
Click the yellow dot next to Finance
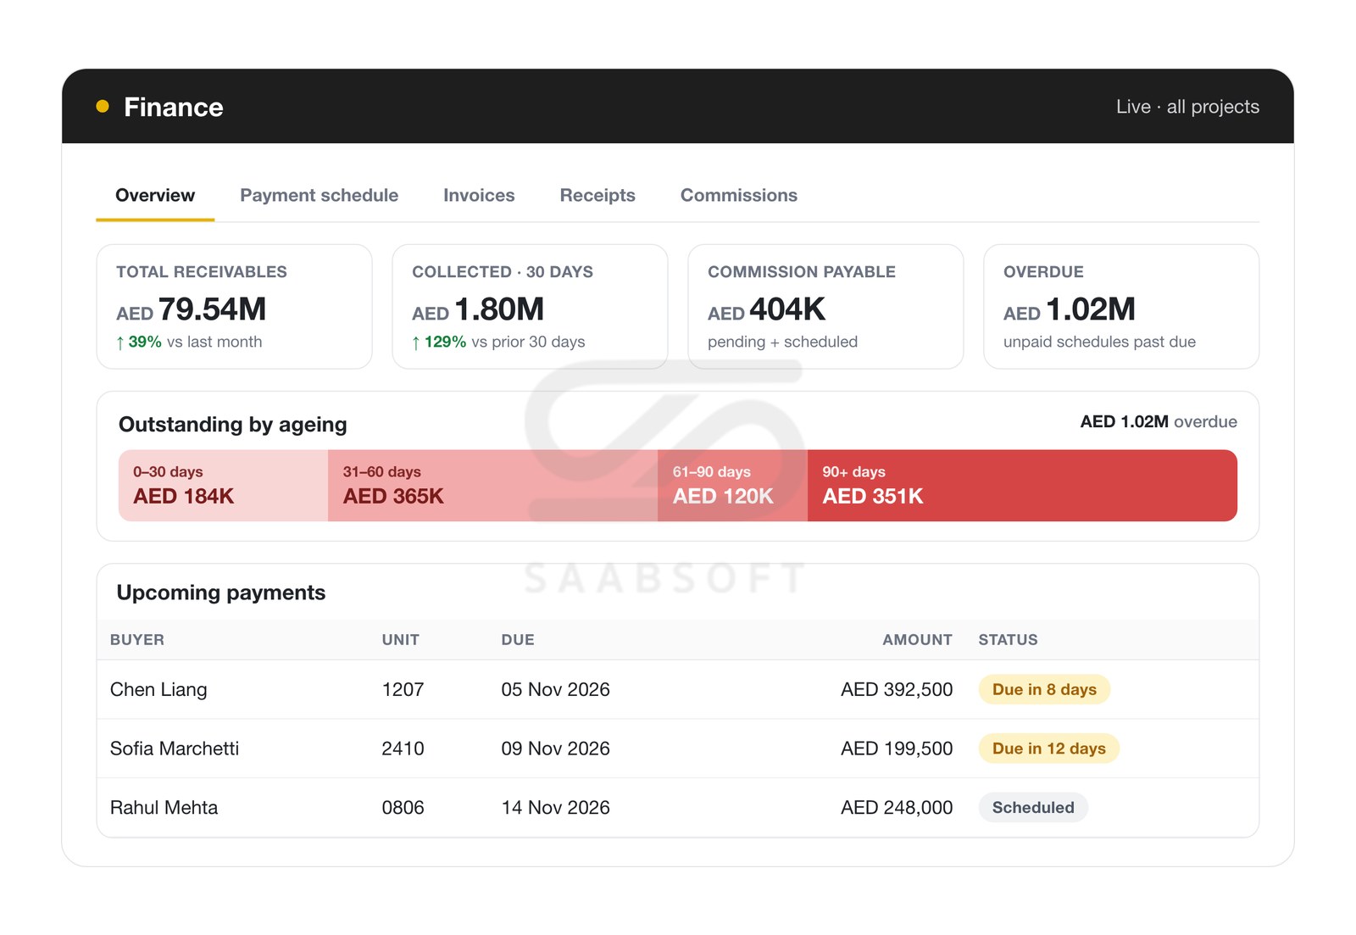103,107
